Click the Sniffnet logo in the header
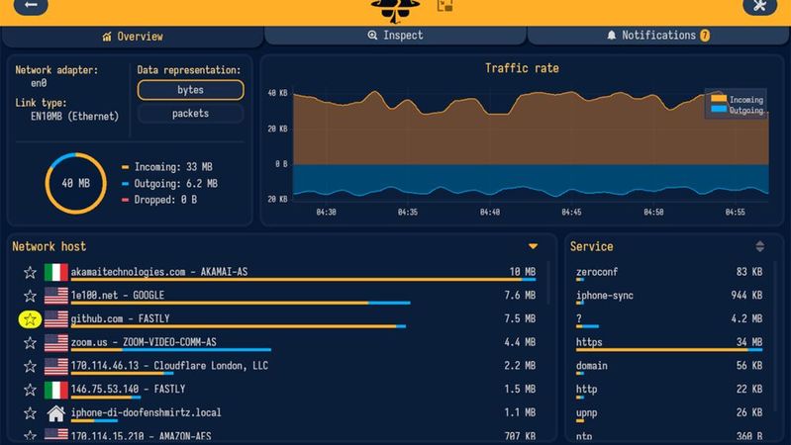Viewport: 791px width, 445px height. [395, 8]
